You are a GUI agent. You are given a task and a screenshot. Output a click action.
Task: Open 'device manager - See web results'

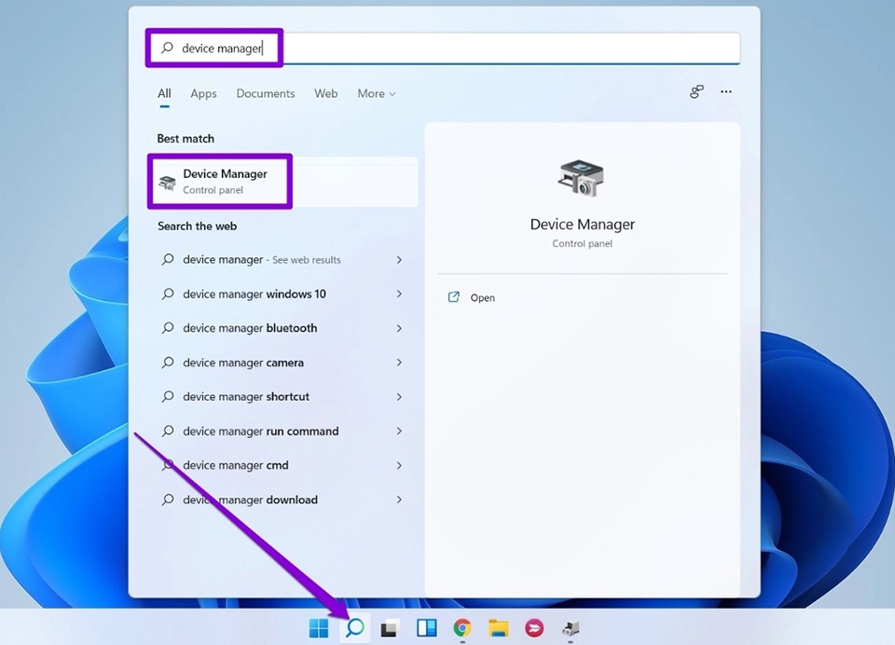261,259
